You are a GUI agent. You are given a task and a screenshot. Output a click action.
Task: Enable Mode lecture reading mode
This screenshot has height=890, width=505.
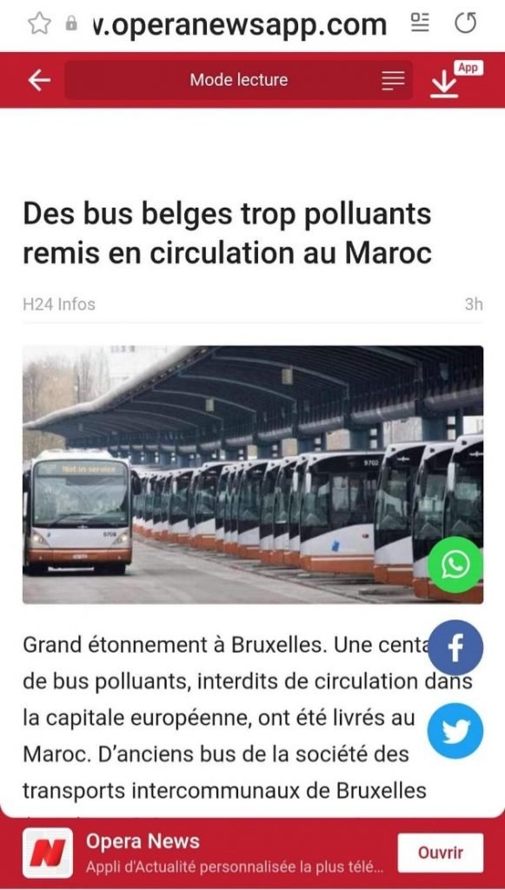[x=239, y=80]
